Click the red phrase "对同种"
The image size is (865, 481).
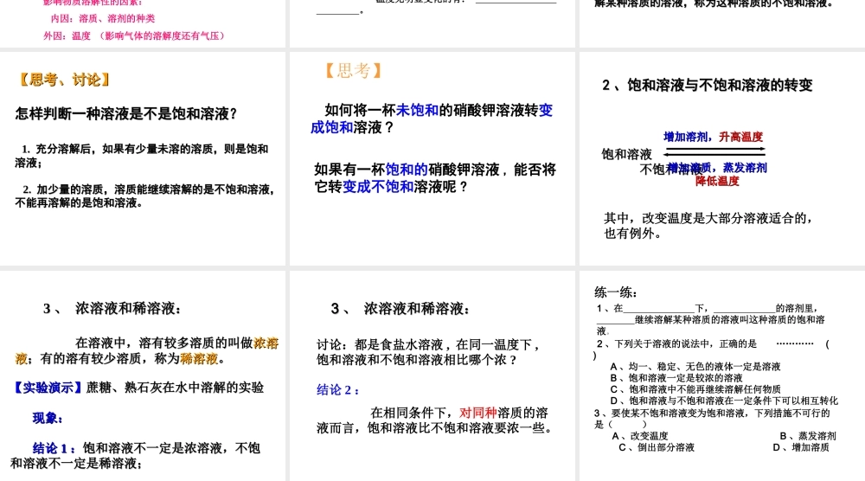478,413
